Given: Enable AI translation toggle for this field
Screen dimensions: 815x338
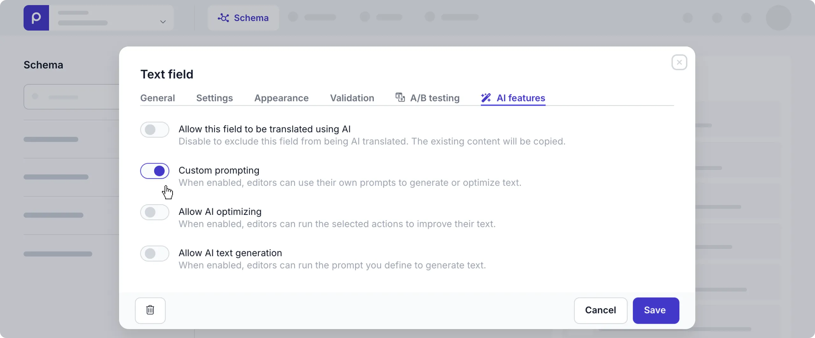Looking at the screenshot, I should 155,130.
